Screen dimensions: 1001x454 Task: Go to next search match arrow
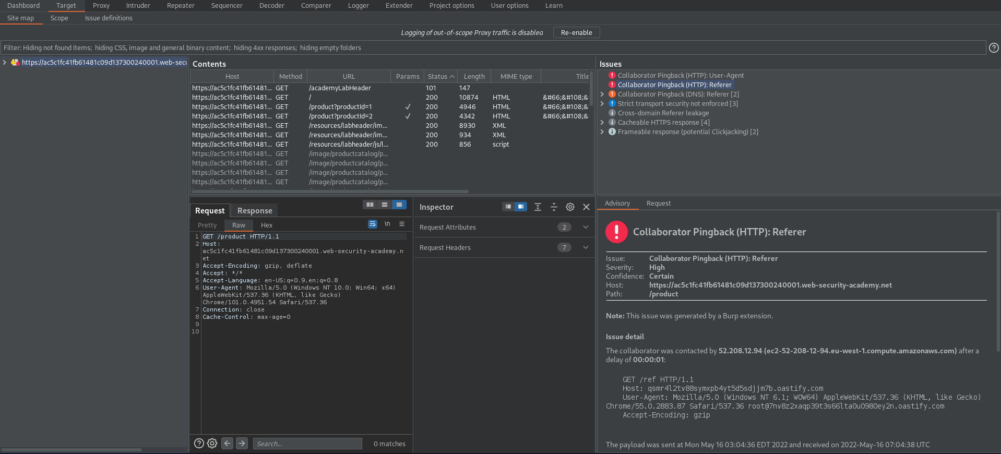(242, 443)
